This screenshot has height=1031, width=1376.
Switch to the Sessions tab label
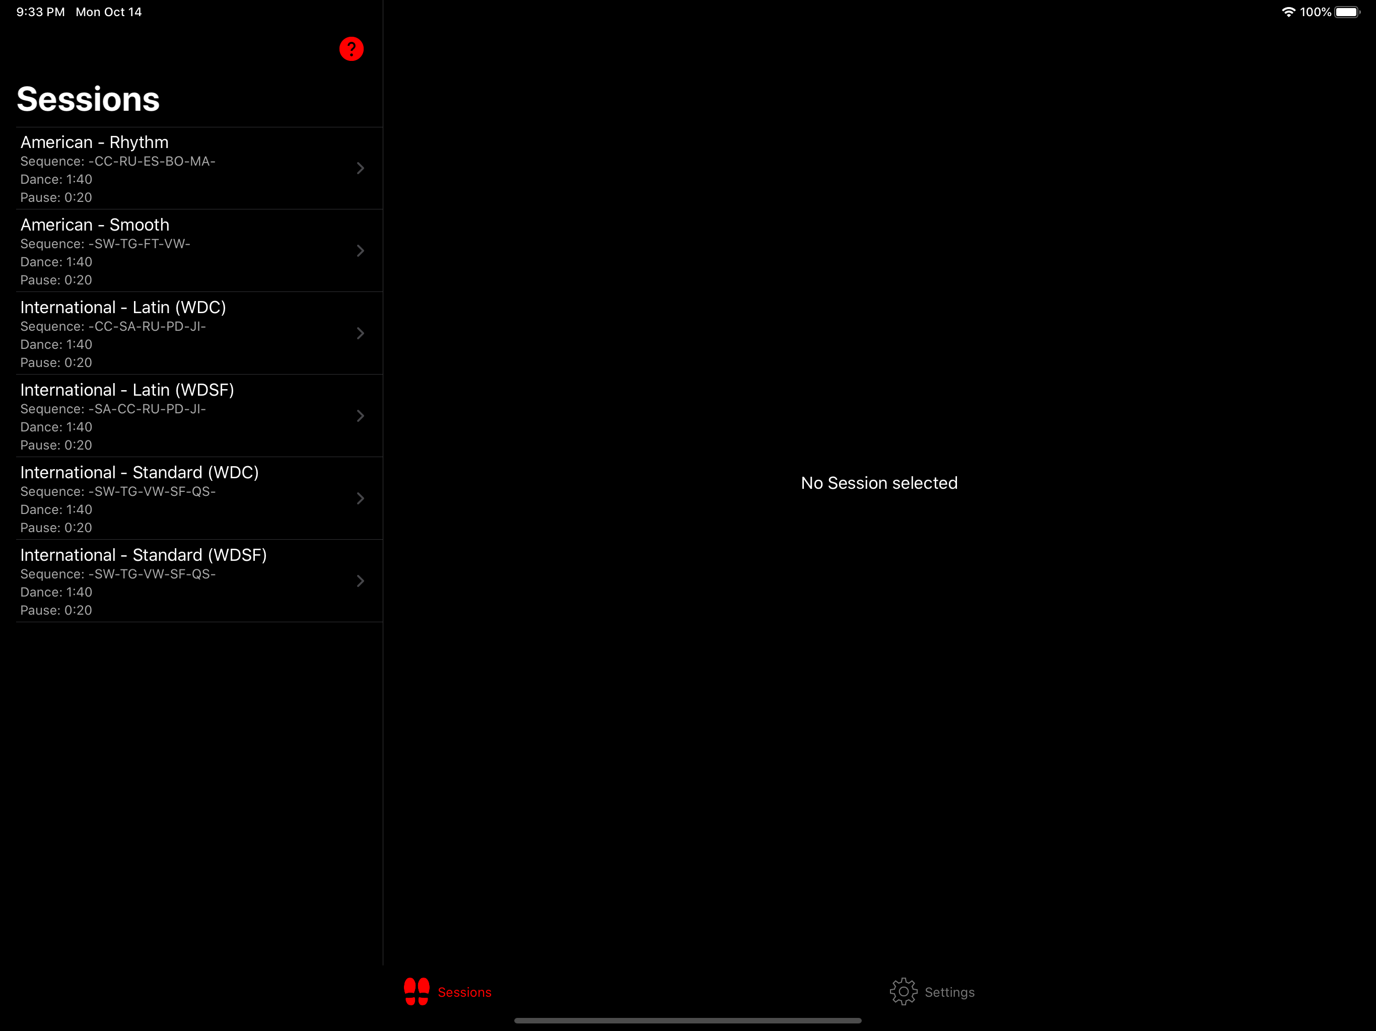465,992
